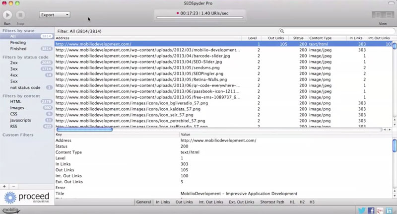Image resolution: width=397 pixels, height=214 pixels.
Task: Open the Twitter share icon
Action: coord(362,211)
